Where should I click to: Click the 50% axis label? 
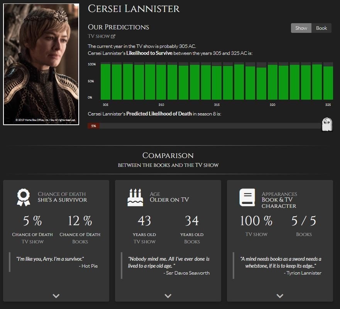(91, 81)
